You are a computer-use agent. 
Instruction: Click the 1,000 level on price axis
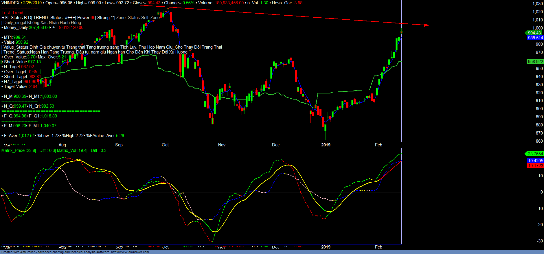(x=537, y=28)
